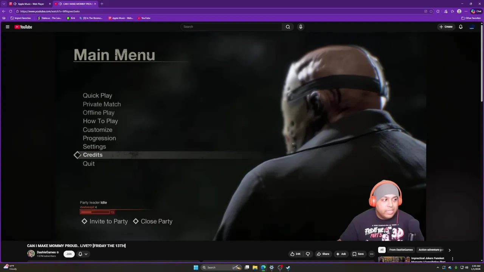This screenshot has width=484, height=272.
Task: Open Edge settings and more menu
Action: click(x=466, y=11)
